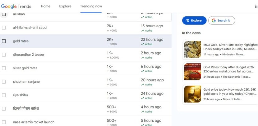The width and height of the screenshot is (258, 126).
Task: Click the Active trend icon for dhurandhar 2 teaser
Action: click(x=143, y=58)
